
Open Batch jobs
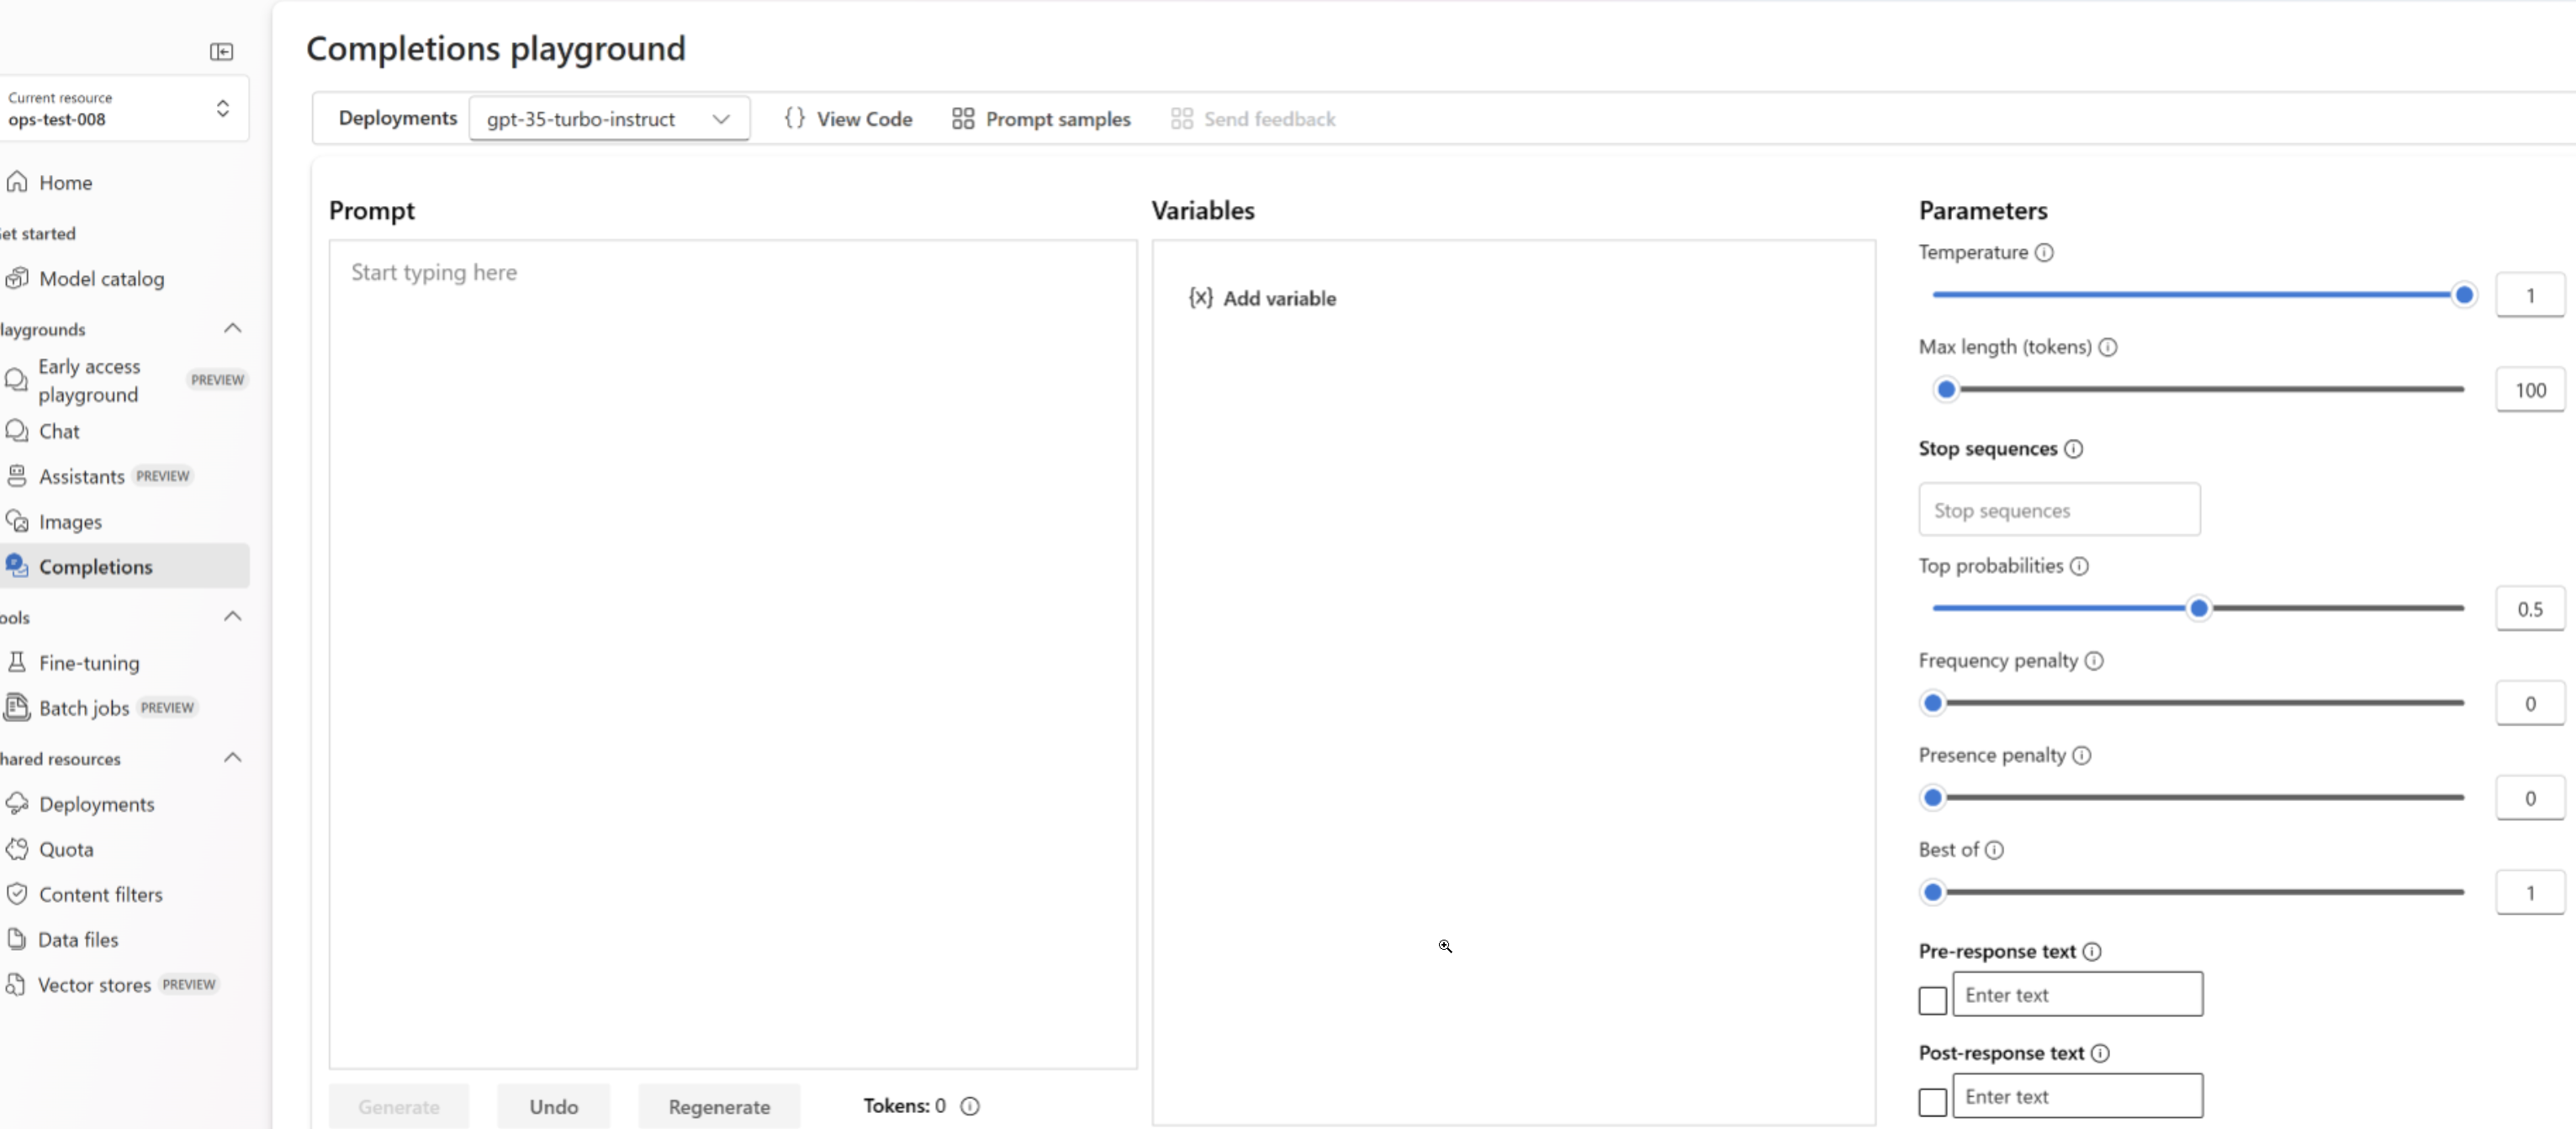point(83,707)
